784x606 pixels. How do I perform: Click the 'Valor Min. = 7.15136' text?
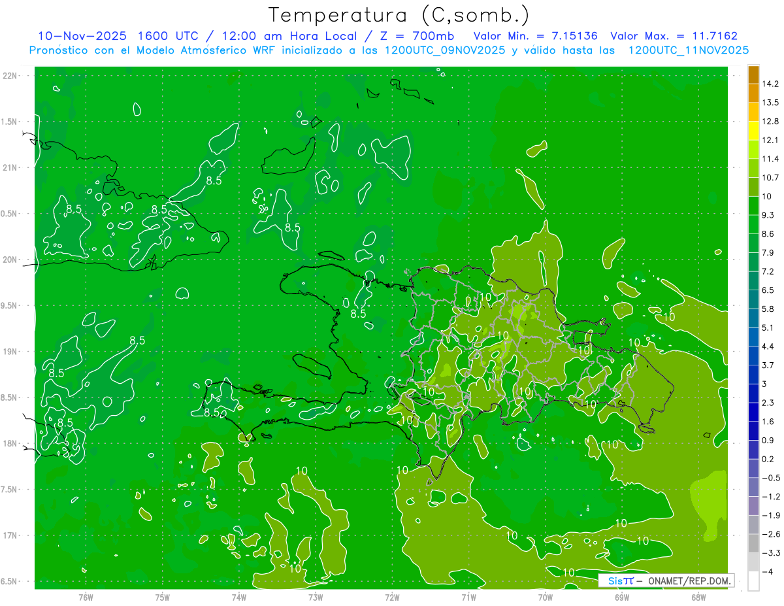tap(535, 36)
